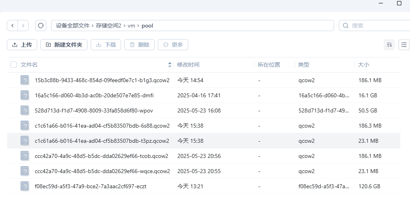Click the 上传 upload button

coord(22,45)
